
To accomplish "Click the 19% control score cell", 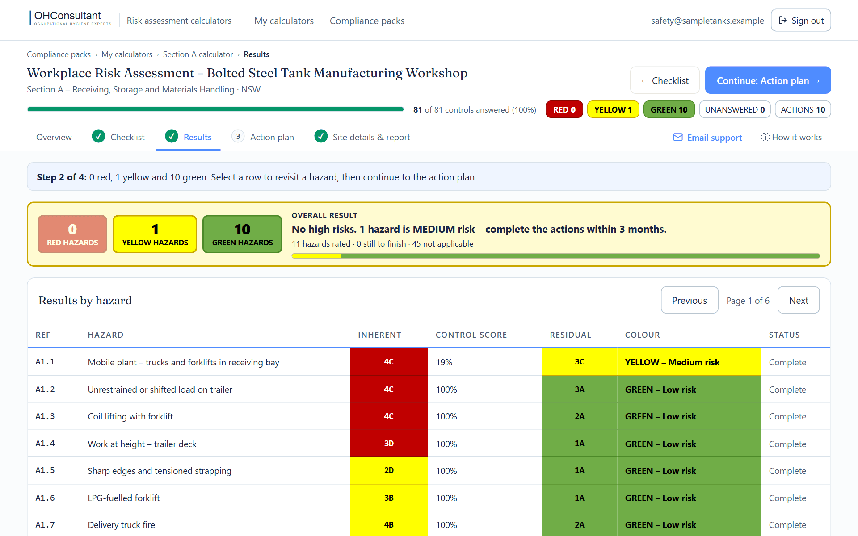I will pos(484,362).
